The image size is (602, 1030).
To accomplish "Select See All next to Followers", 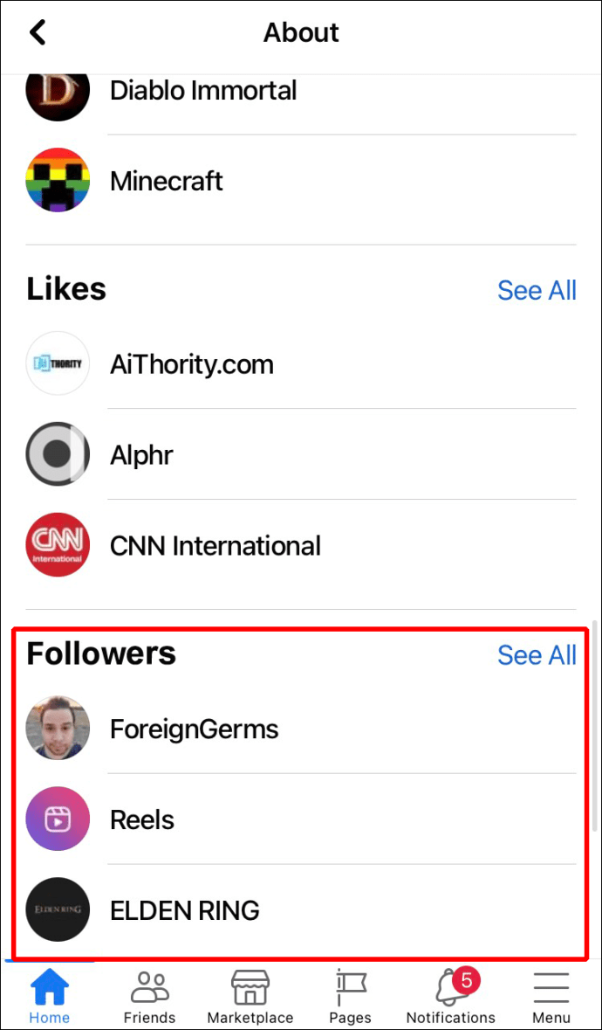I will (537, 655).
